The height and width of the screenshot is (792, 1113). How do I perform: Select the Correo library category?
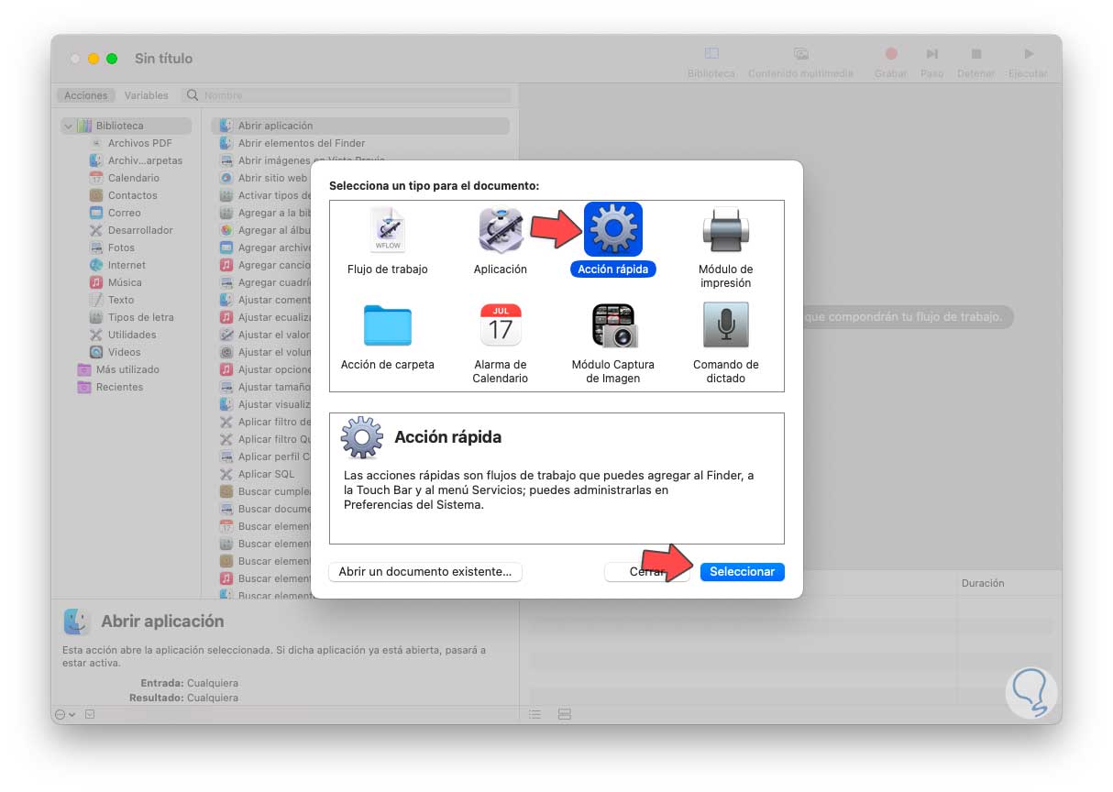(125, 213)
